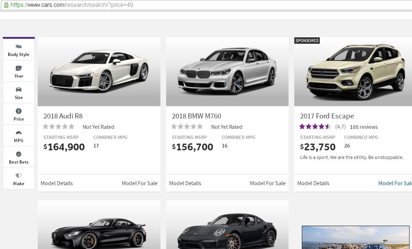412x249 pixels.
Task: View the 2018 Audi R8 photo
Action: pos(99,72)
